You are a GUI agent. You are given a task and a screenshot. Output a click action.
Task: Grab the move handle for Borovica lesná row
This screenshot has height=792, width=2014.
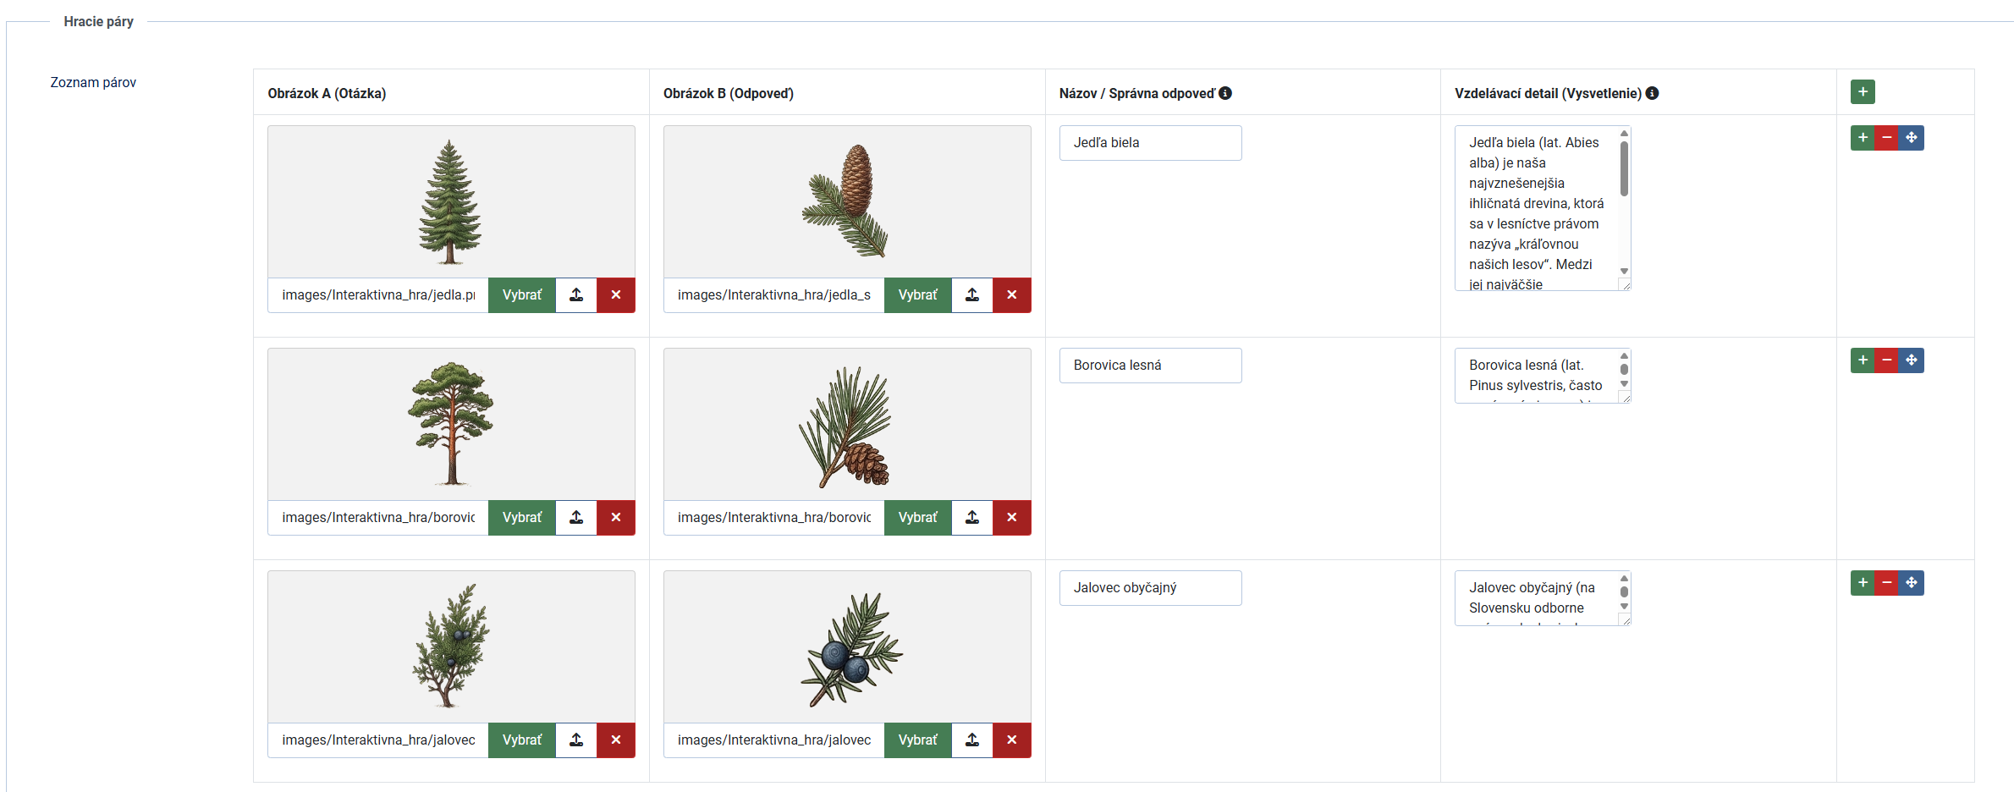point(1912,360)
